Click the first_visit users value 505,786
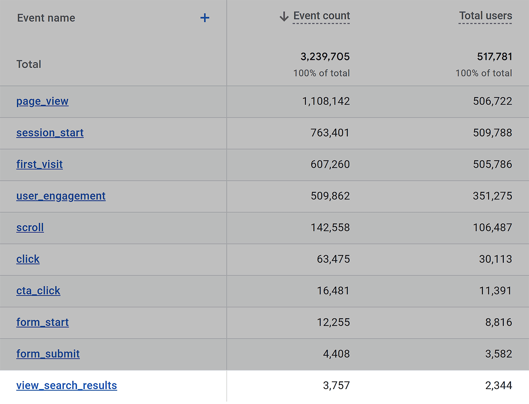This screenshot has height=404, width=529. [493, 164]
